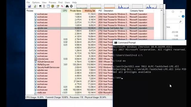
Task: Click the CPU Usage: 16.36% status entry
Action: click(35, 97)
